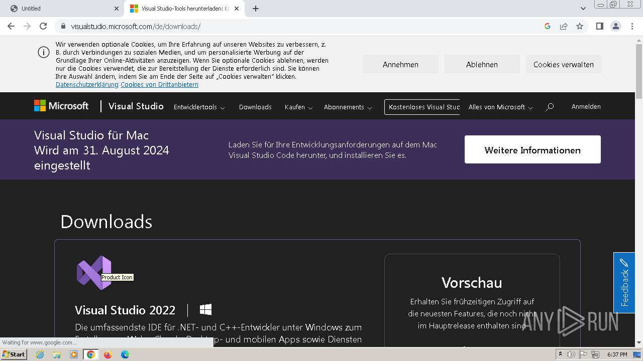Open the Datenschutzerklärung link
Image resolution: width=643 pixels, height=361 pixels.
point(87,85)
